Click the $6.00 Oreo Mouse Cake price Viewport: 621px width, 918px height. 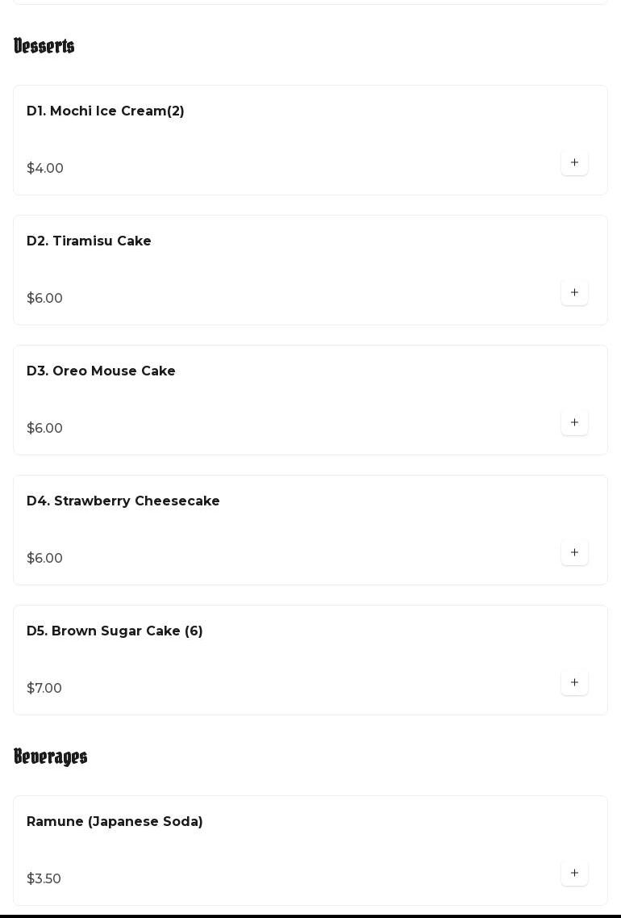point(44,429)
